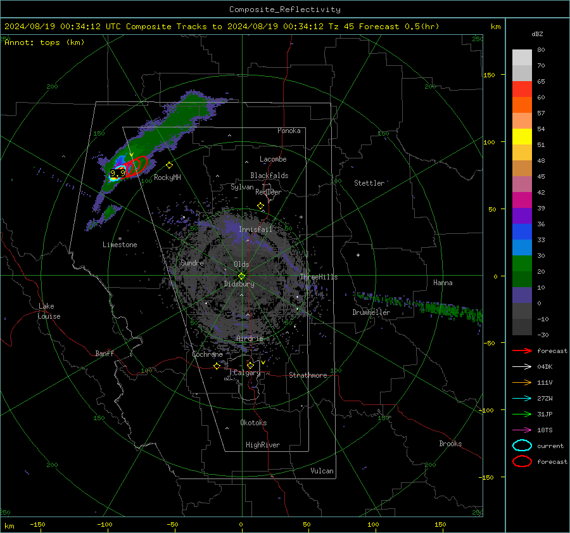
Task: Pick the red 60-65 dBZ color swatch
Action: (522, 89)
